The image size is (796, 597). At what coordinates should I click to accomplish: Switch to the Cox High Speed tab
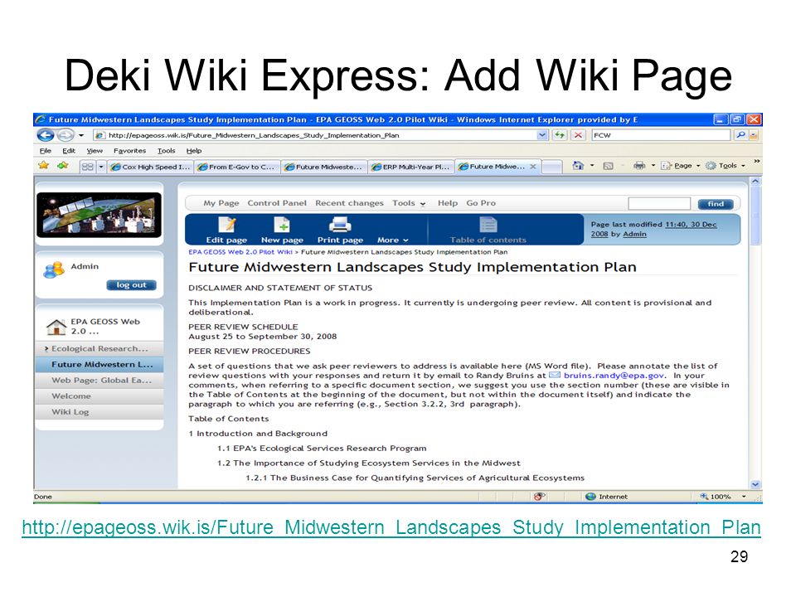[150, 167]
